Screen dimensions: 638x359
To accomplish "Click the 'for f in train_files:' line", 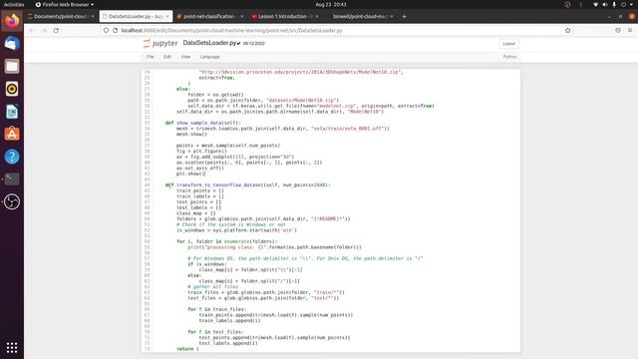I will click(x=217, y=309).
